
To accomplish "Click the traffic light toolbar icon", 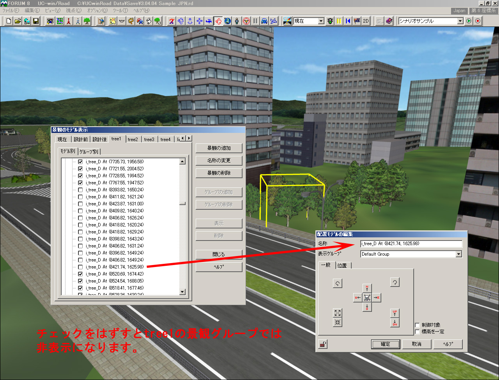I will tap(330, 21).
